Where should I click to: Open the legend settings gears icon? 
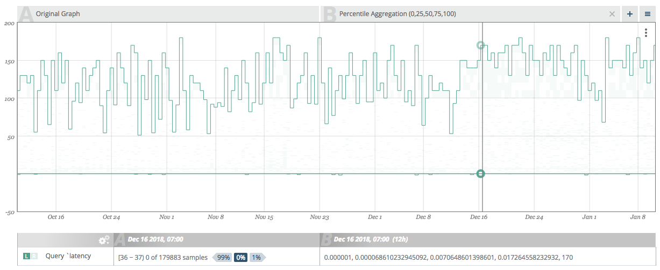click(x=104, y=240)
